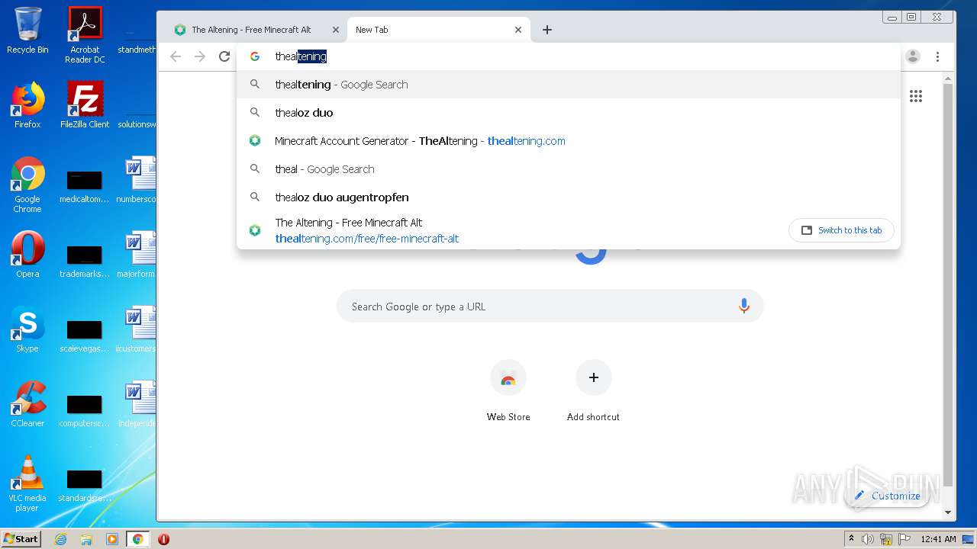977x549 pixels.
Task: Select the New Tab tab
Action: pos(439,30)
